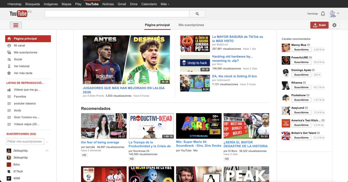
Task: Click the Manny Mua channel avatar
Action: click(286, 48)
